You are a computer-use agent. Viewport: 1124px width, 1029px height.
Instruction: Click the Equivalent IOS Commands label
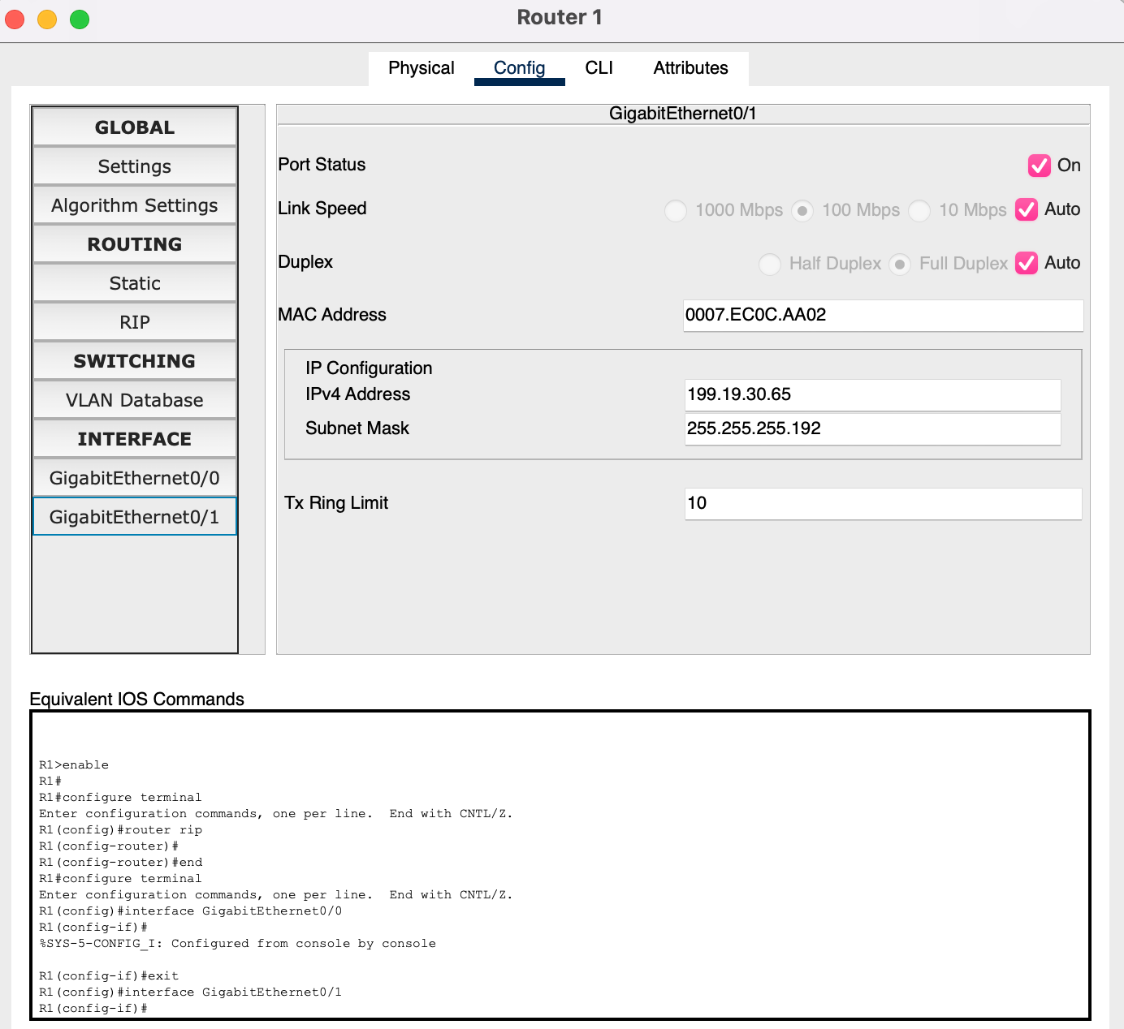pos(136,699)
